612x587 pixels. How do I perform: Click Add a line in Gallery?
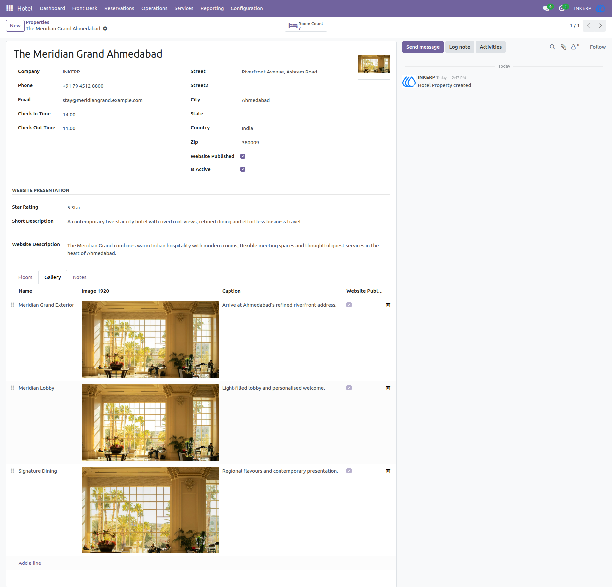30,563
